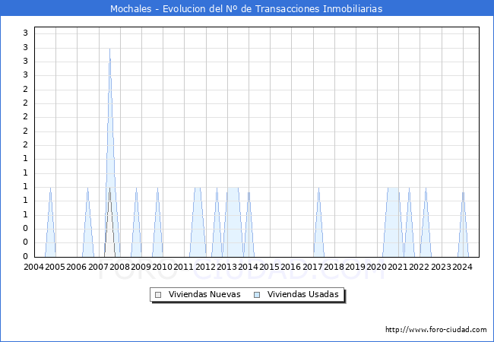The width and height of the screenshot is (494, 342).
Task: Click the 2020 x-axis label
Action: click(376, 267)
